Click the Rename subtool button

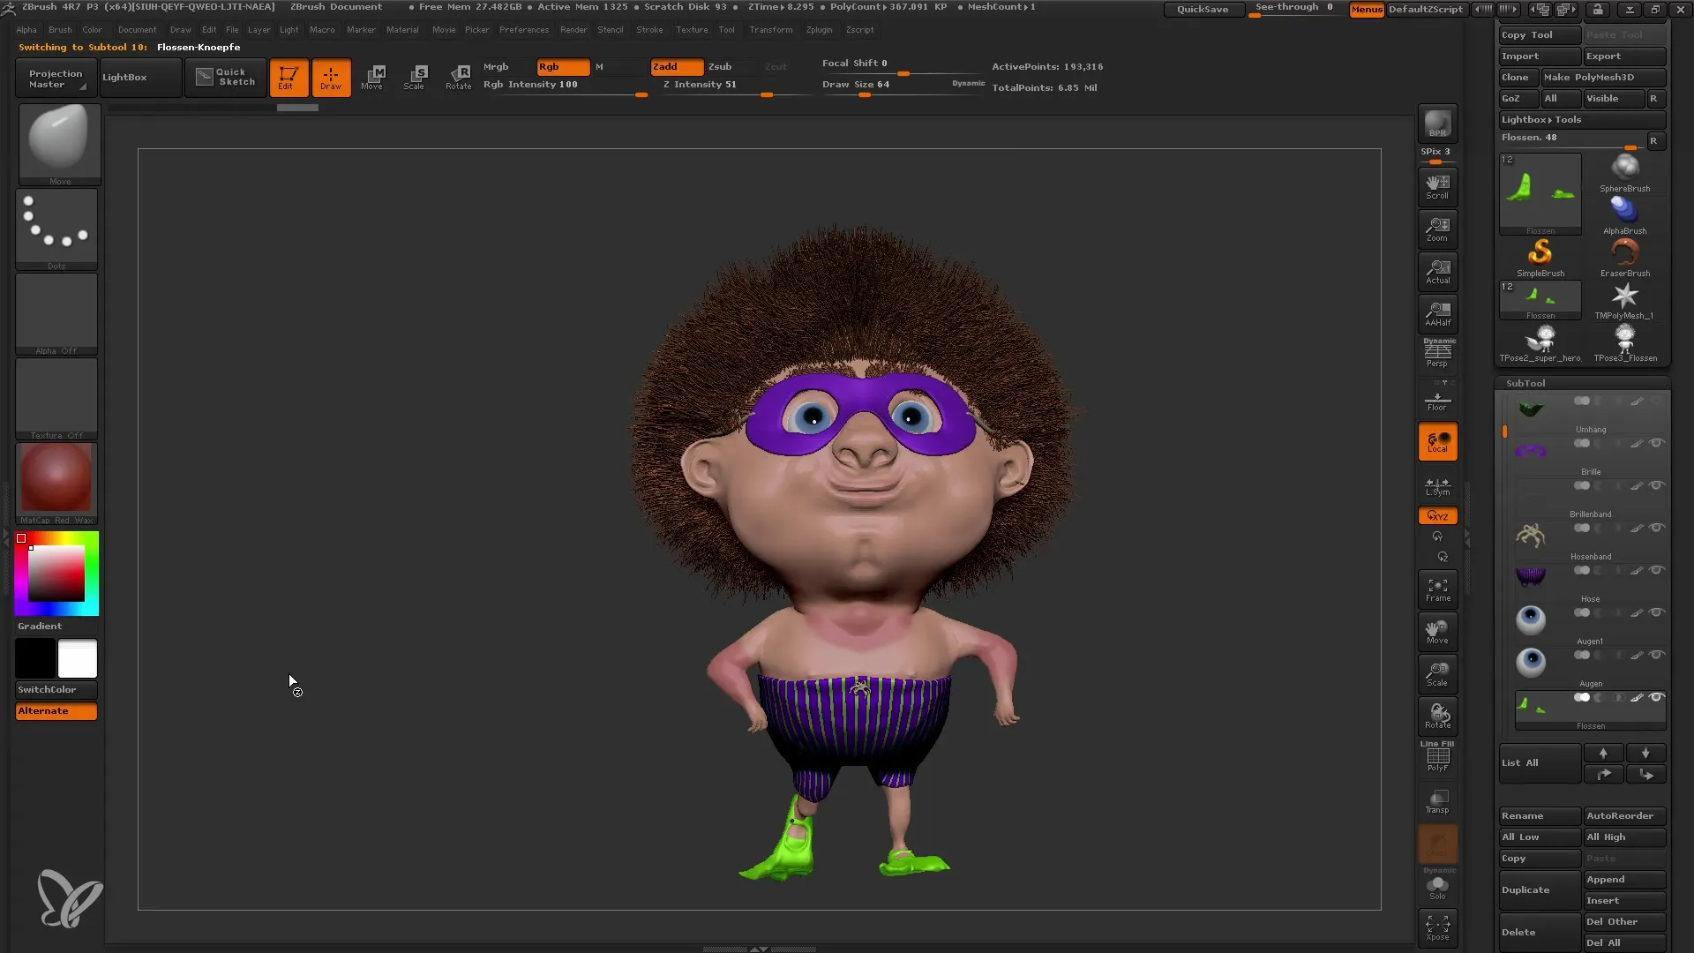(1538, 815)
